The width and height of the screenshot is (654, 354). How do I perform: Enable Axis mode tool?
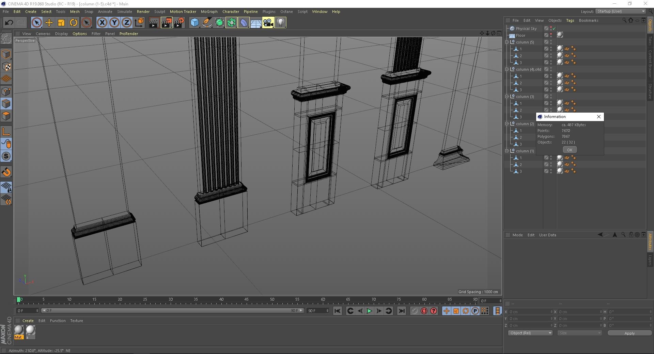6,132
